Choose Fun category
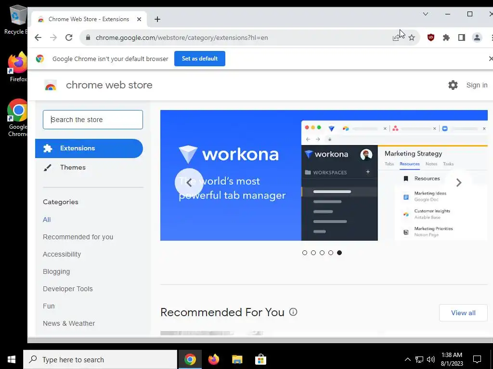The height and width of the screenshot is (369, 493). click(49, 306)
